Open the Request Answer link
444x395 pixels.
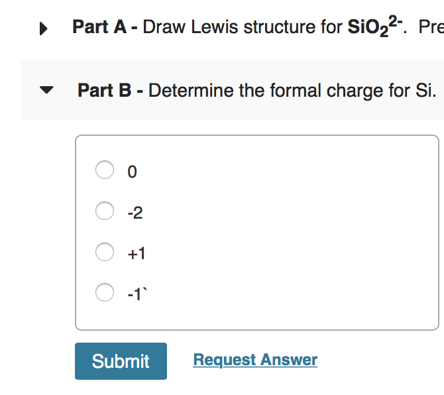(255, 360)
